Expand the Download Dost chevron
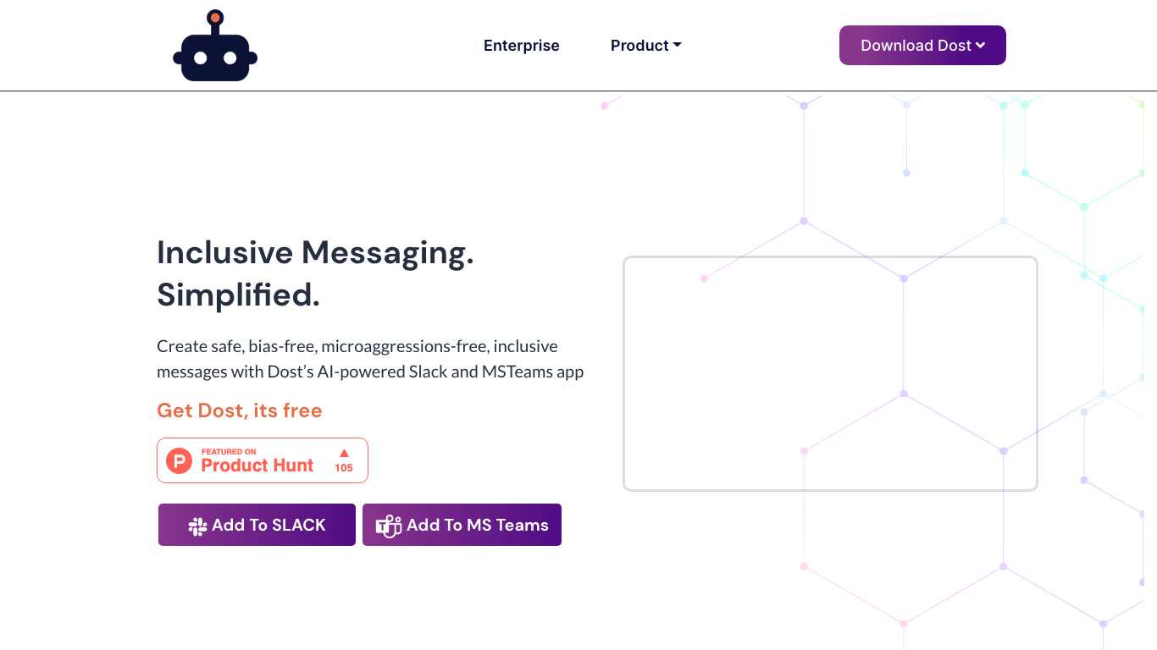The width and height of the screenshot is (1157, 650). click(981, 45)
